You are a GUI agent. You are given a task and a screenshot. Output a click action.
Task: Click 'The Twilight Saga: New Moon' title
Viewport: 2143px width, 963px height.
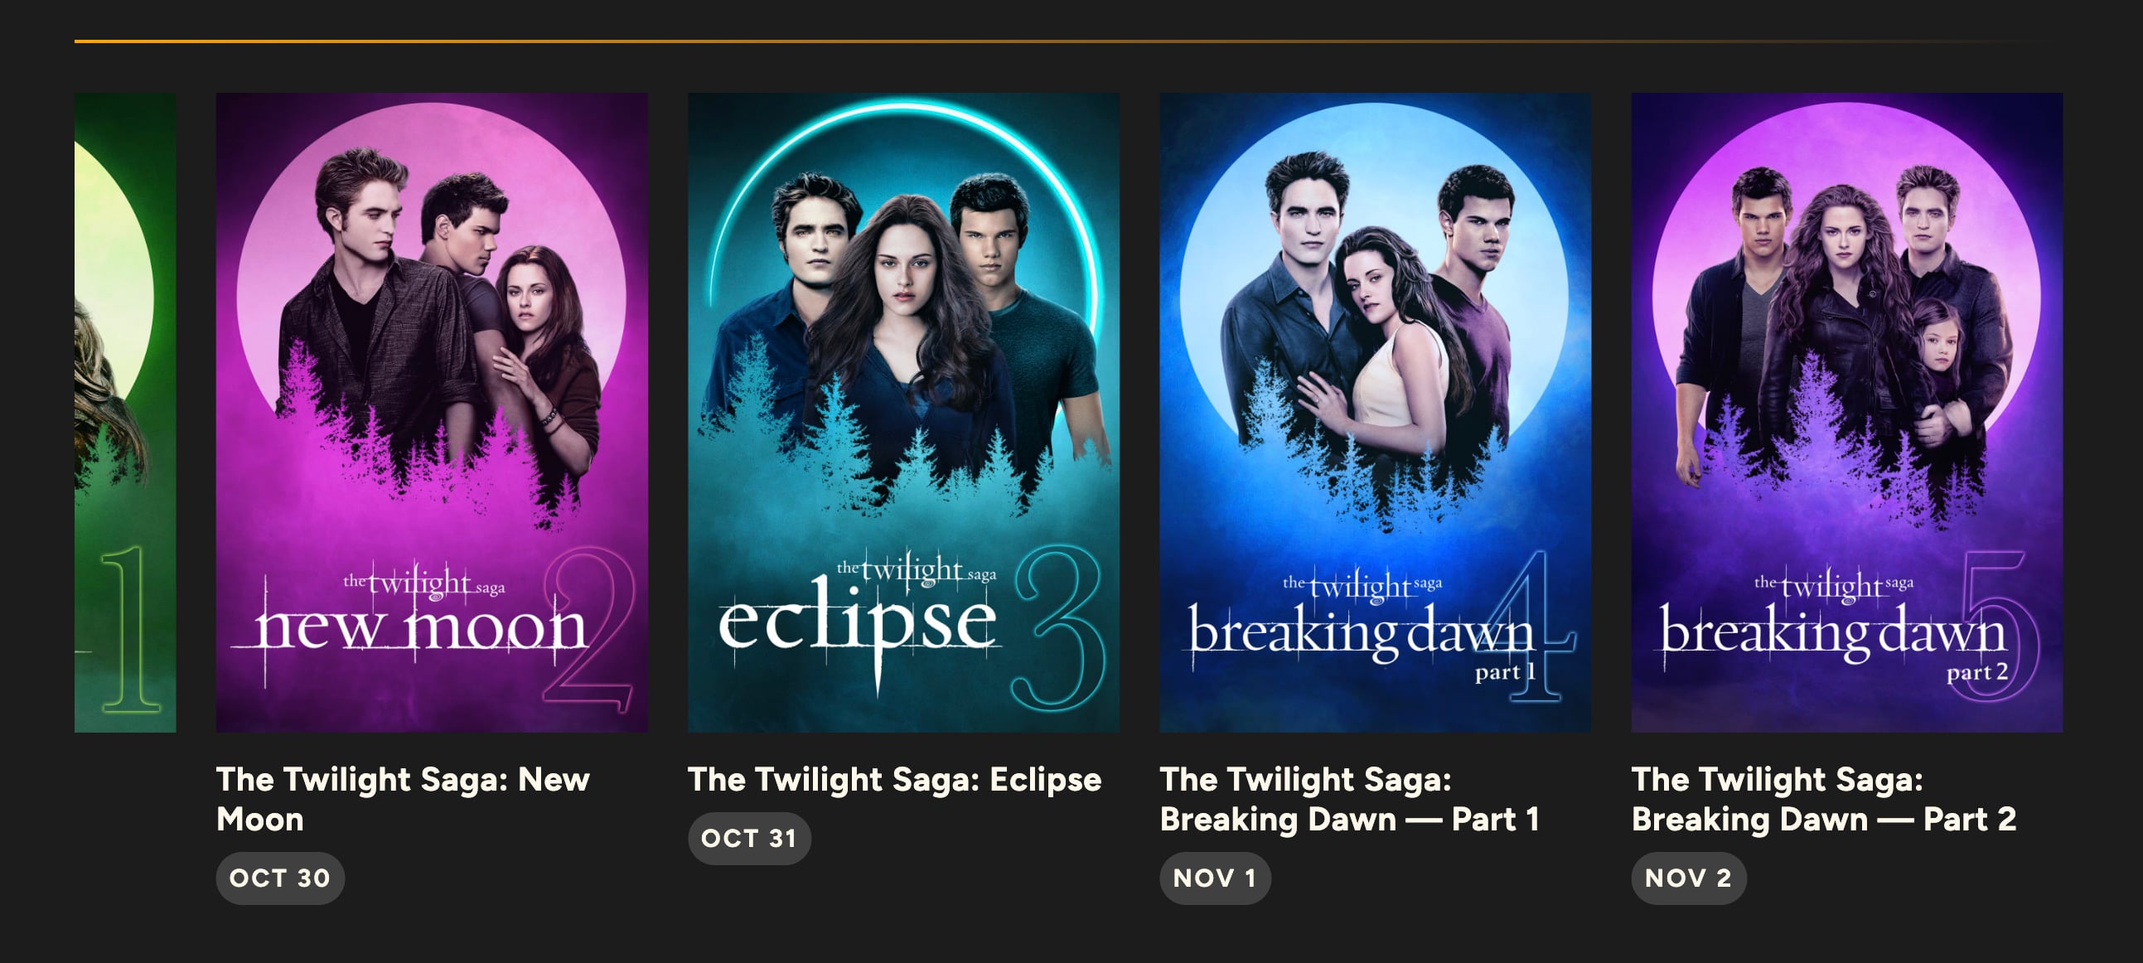pyautogui.click(x=403, y=798)
